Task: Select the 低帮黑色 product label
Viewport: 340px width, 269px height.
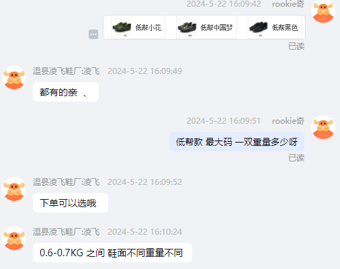Action: click(285, 28)
